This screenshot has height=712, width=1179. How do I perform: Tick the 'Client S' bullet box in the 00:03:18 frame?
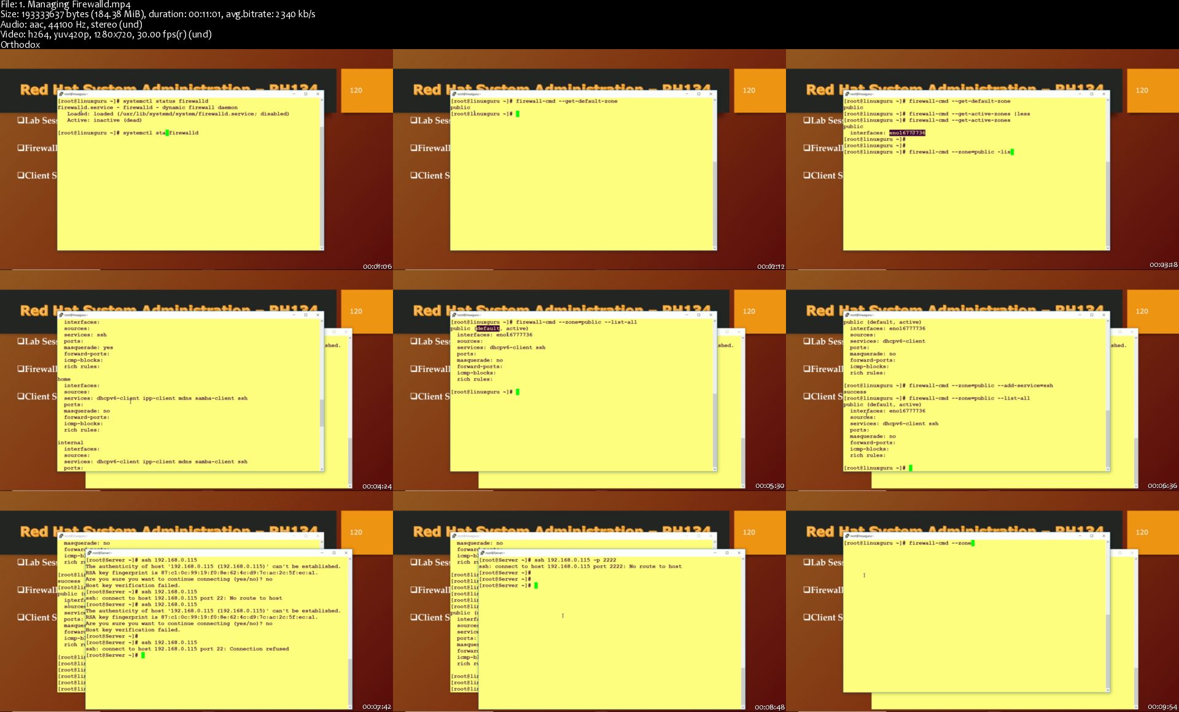807,175
